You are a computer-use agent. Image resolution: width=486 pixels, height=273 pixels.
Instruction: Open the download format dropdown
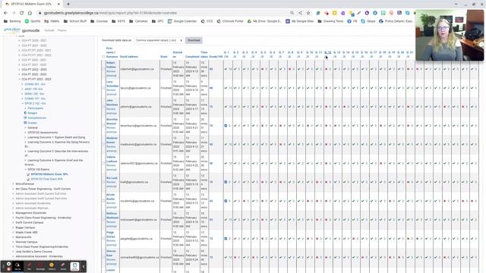[159, 40]
